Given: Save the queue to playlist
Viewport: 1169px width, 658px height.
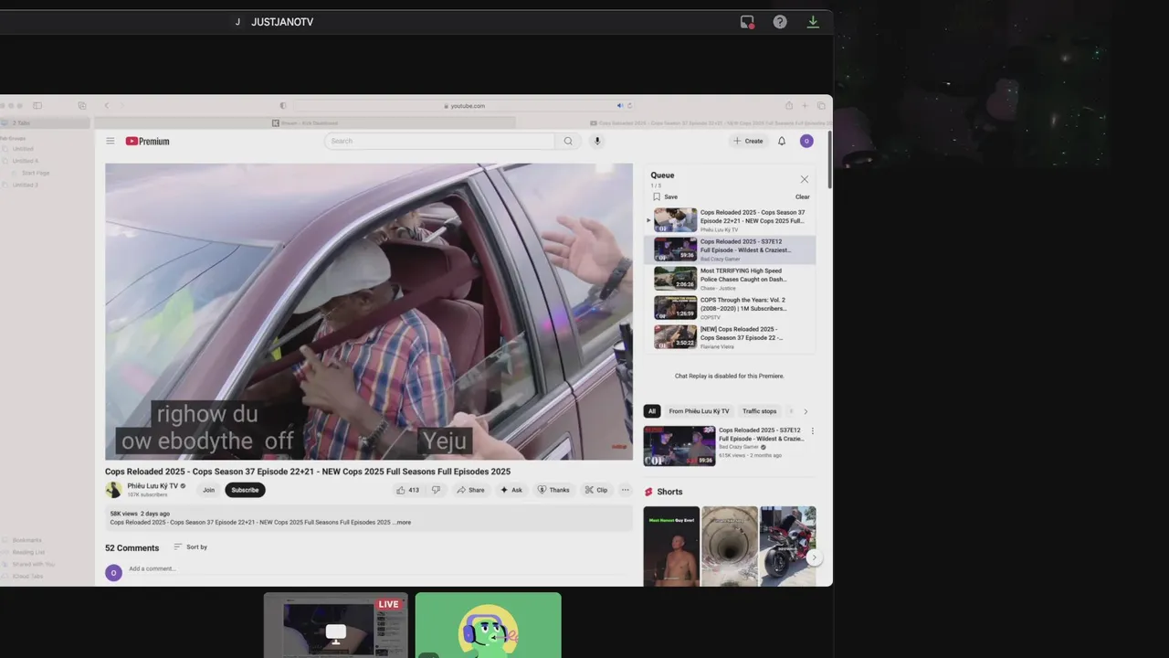Looking at the screenshot, I should point(665,196).
